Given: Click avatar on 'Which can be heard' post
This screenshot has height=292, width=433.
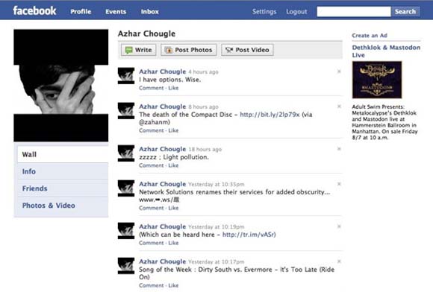Looking at the screenshot, I should pyautogui.click(x=126, y=231).
